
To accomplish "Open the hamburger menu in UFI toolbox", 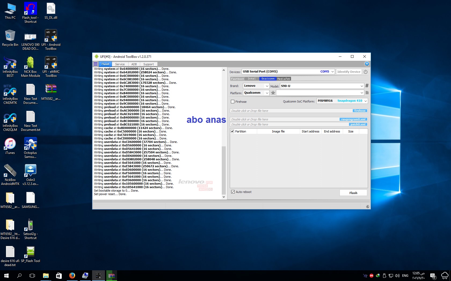I will (x=95, y=64).
